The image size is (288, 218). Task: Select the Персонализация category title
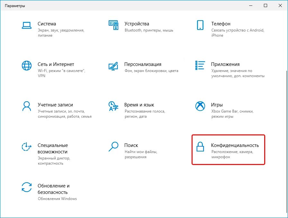(x=143, y=64)
